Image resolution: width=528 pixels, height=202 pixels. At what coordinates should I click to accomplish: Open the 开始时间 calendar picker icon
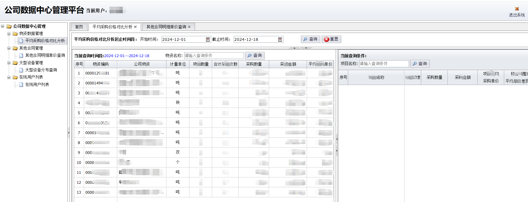[208, 39]
